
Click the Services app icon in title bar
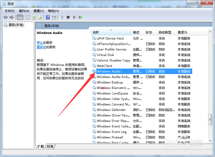[x=4, y=4]
